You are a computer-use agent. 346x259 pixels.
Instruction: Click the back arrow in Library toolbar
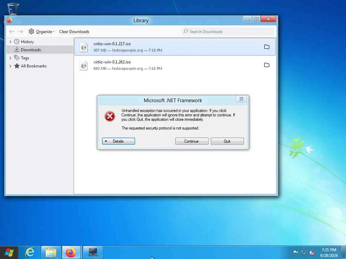[x=12, y=32]
